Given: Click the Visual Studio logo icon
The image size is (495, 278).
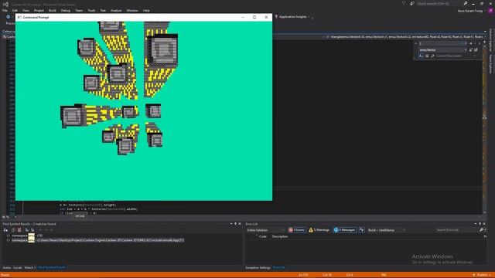Looking at the screenshot, I should pyautogui.click(x=5, y=4).
